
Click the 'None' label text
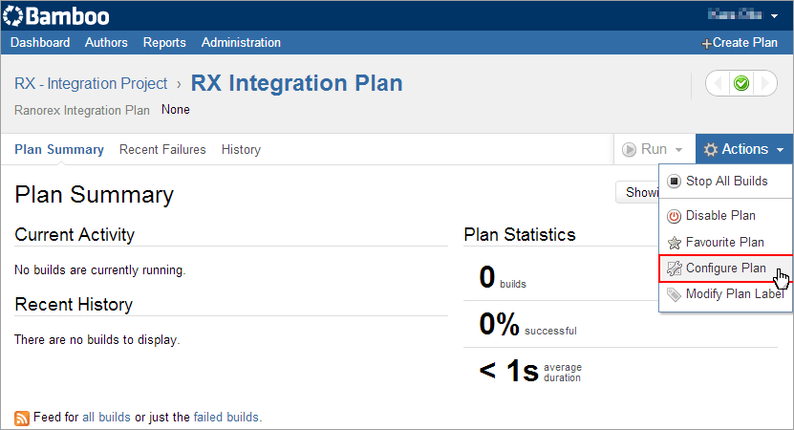[x=176, y=109]
